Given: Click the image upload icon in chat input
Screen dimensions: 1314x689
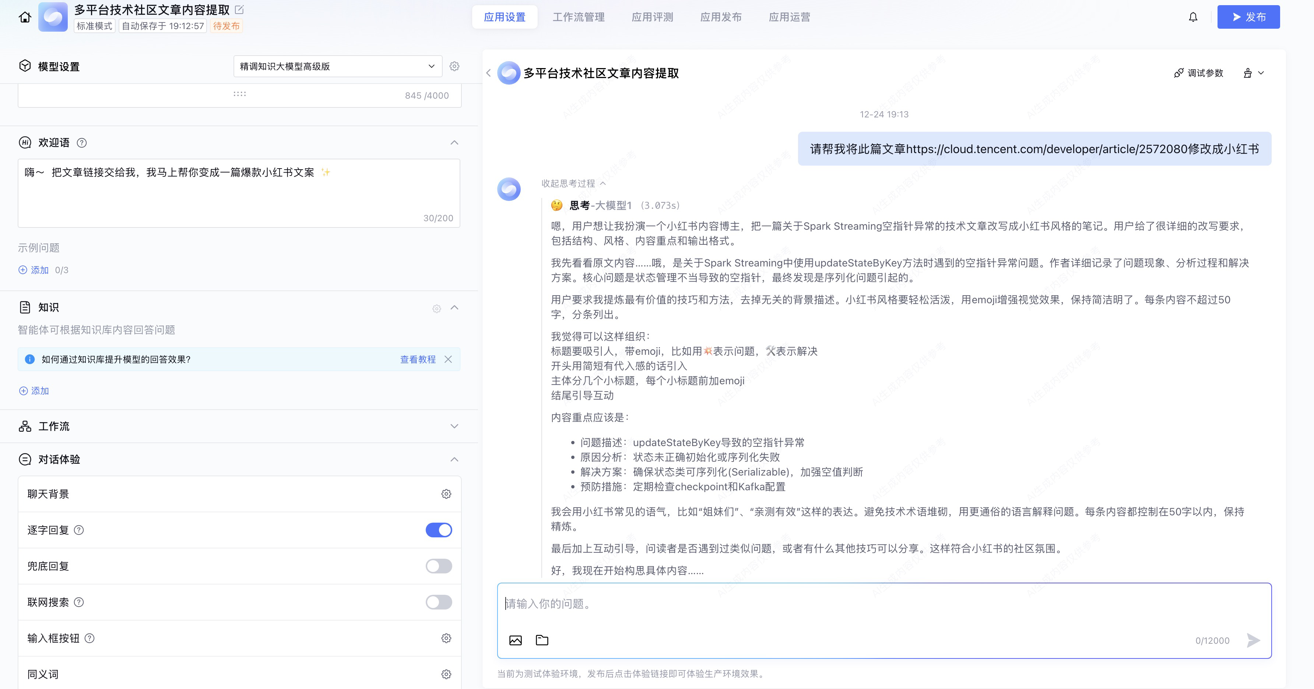Looking at the screenshot, I should [x=515, y=640].
